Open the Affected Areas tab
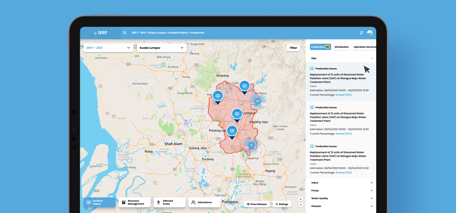Screen dimensions: 456x213 169,202
